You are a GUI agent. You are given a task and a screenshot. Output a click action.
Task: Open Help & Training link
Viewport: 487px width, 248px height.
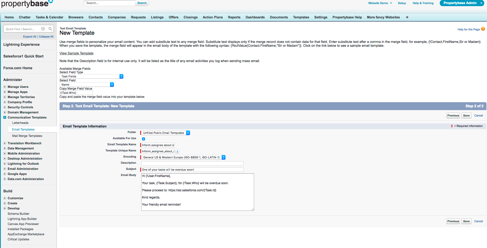[423, 3]
